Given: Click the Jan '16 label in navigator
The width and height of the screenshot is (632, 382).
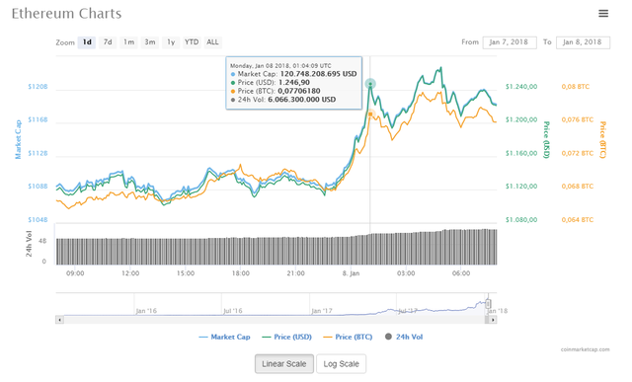Looking at the screenshot, I should coord(146,311).
